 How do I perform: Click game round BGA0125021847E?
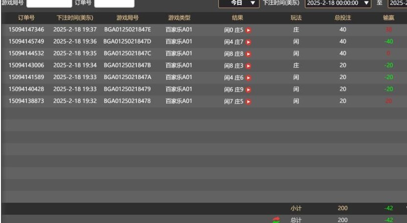click(x=128, y=30)
